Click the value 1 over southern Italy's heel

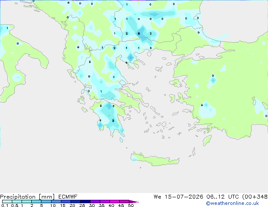point(7,28)
